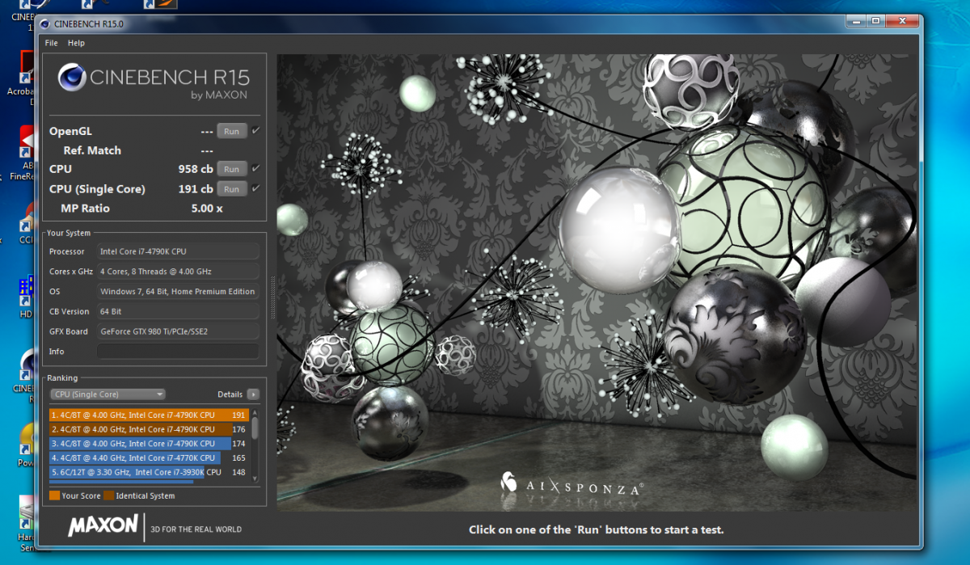Click the rendered spheres scene image

point(597,283)
